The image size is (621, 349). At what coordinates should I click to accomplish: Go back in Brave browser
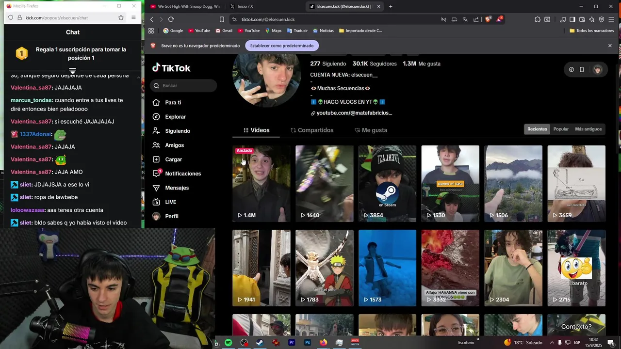pyautogui.click(x=152, y=19)
